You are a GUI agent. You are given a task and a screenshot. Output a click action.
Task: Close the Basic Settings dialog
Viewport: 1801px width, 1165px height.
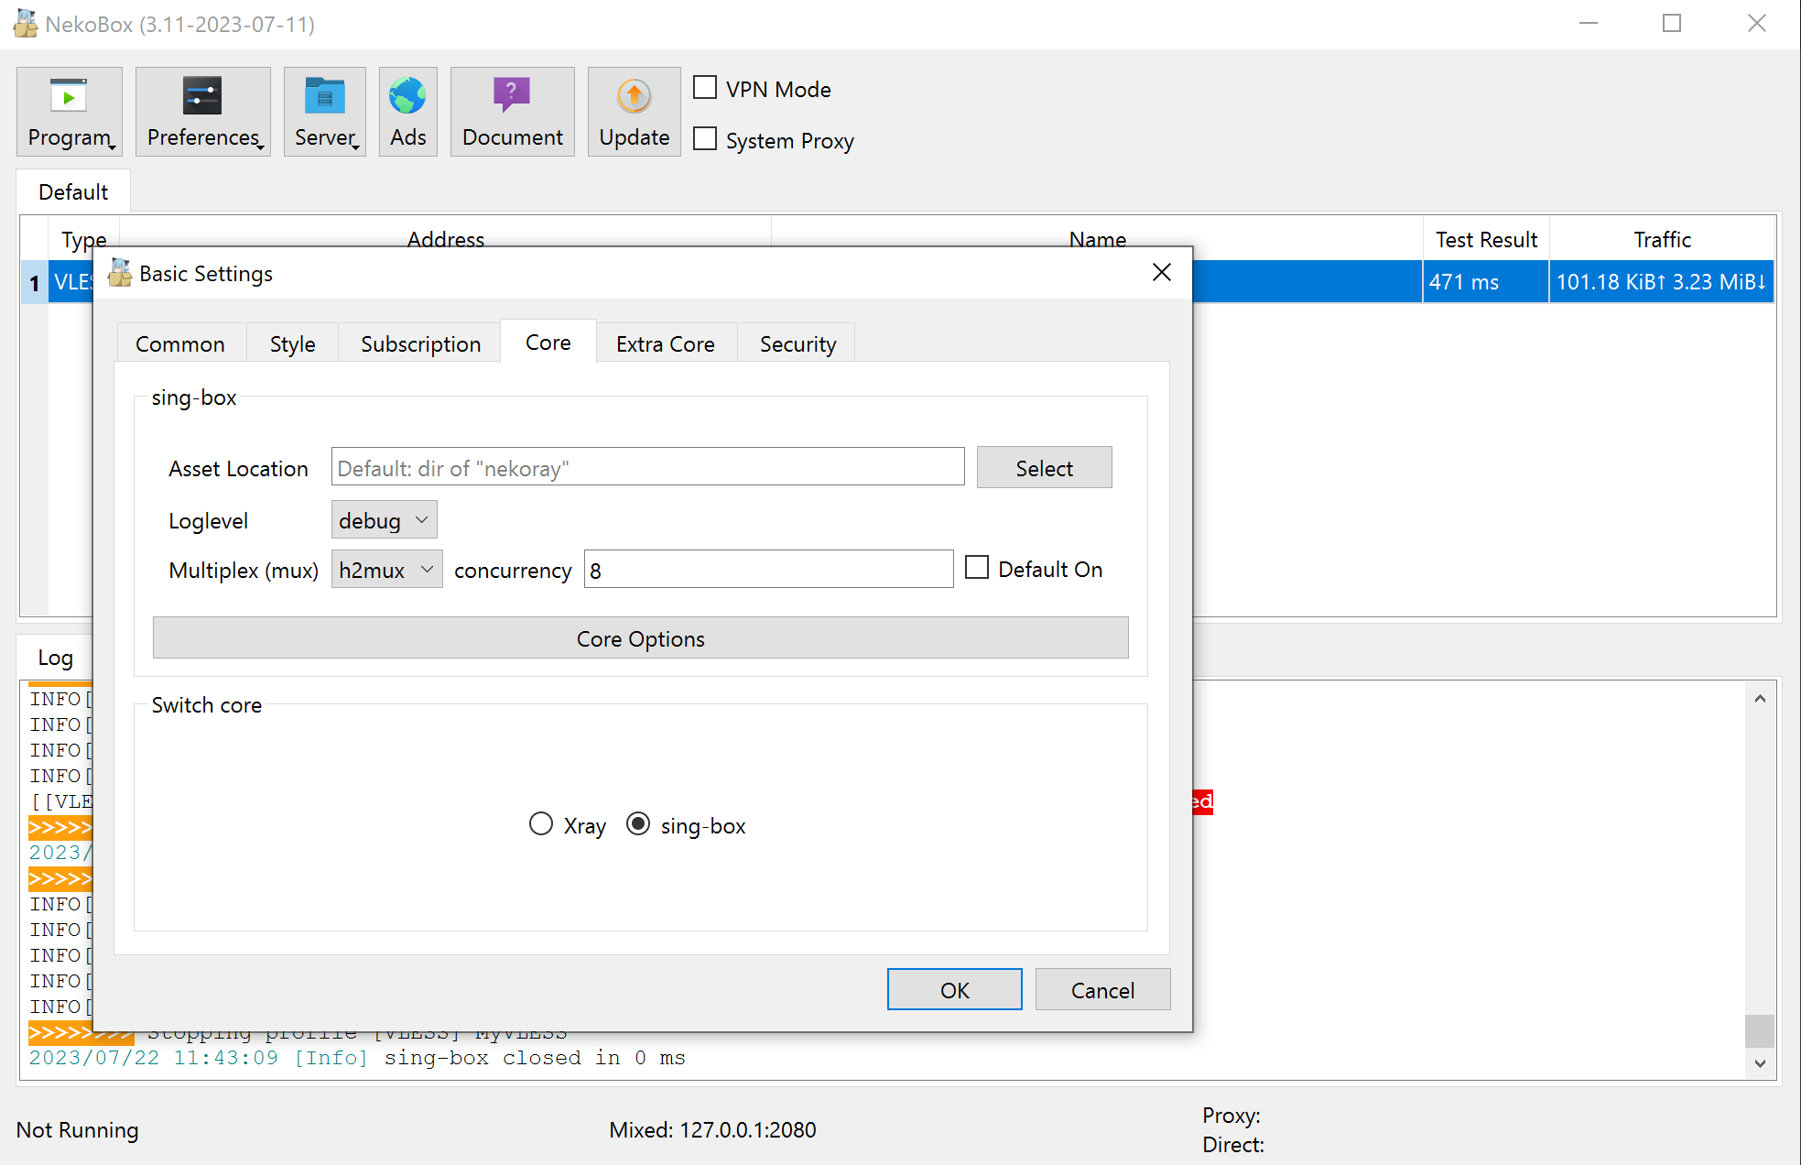1161,272
